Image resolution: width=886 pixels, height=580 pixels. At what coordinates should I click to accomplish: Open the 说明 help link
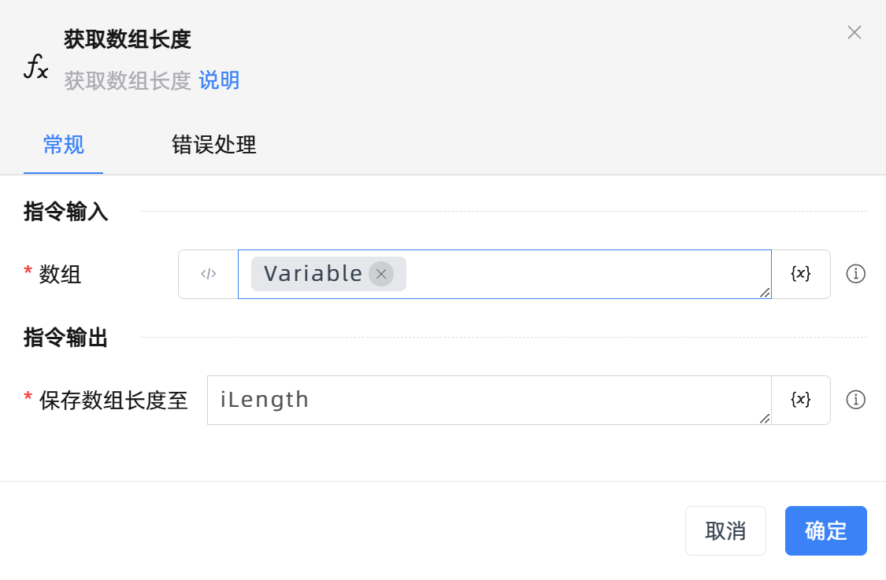pyautogui.click(x=219, y=80)
